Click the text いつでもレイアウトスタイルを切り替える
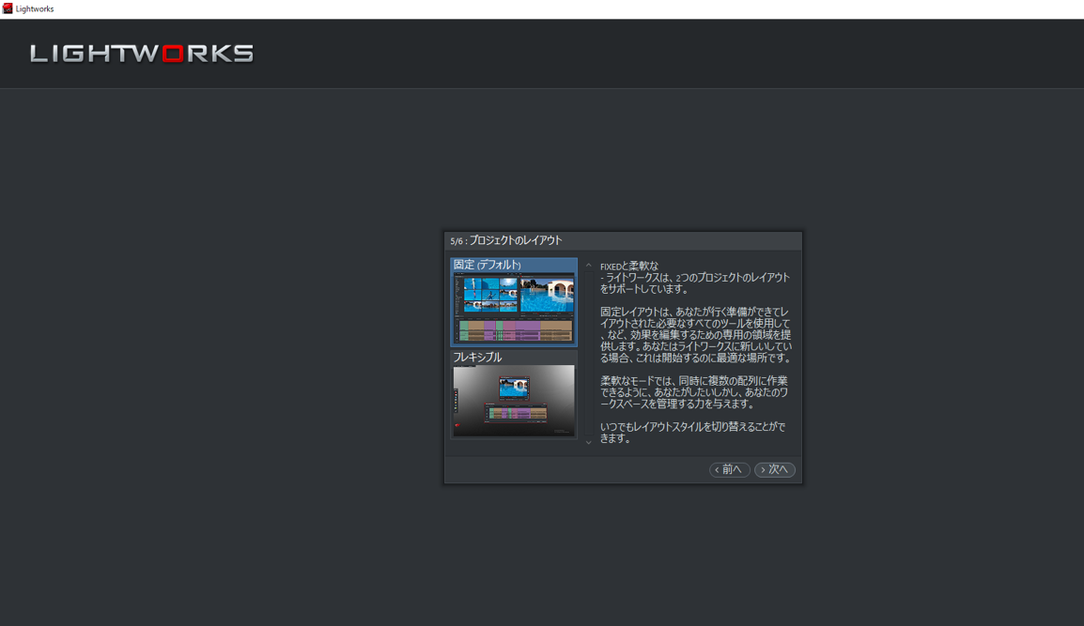Screen dimensions: 1084x626 [692, 432]
